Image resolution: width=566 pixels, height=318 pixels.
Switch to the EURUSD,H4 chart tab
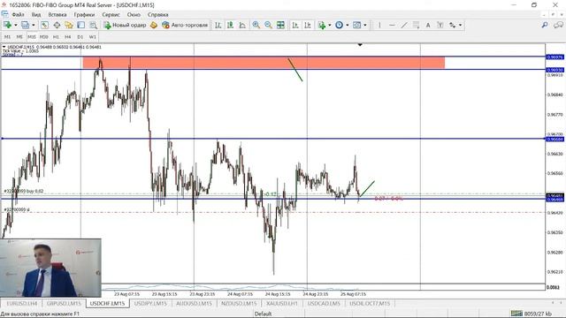tap(21, 304)
